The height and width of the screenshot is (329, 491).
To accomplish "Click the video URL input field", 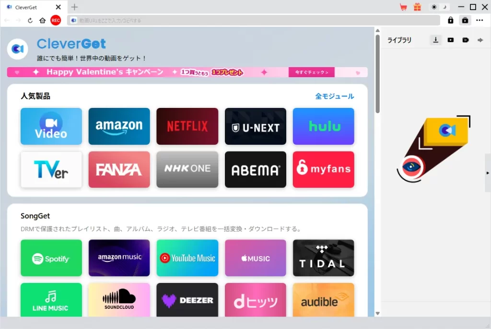I will (x=254, y=20).
